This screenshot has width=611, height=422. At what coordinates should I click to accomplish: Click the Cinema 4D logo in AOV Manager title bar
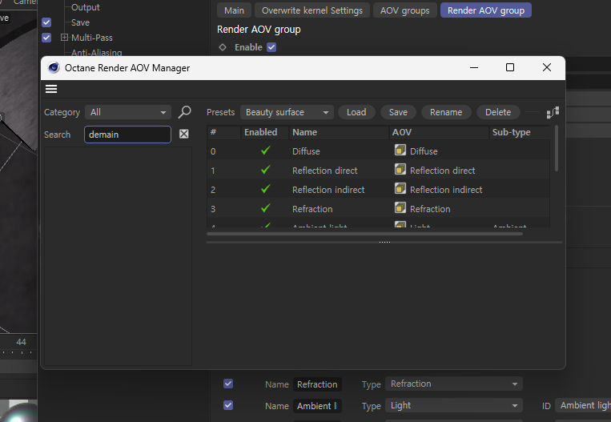[54, 68]
